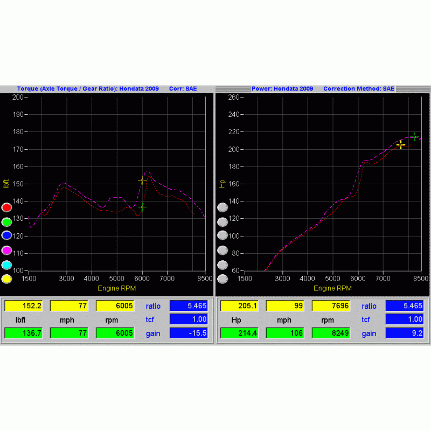The image size is (431, 431).
Task: Click the green crosshair marker on the power curve
Action: coord(414,137)
